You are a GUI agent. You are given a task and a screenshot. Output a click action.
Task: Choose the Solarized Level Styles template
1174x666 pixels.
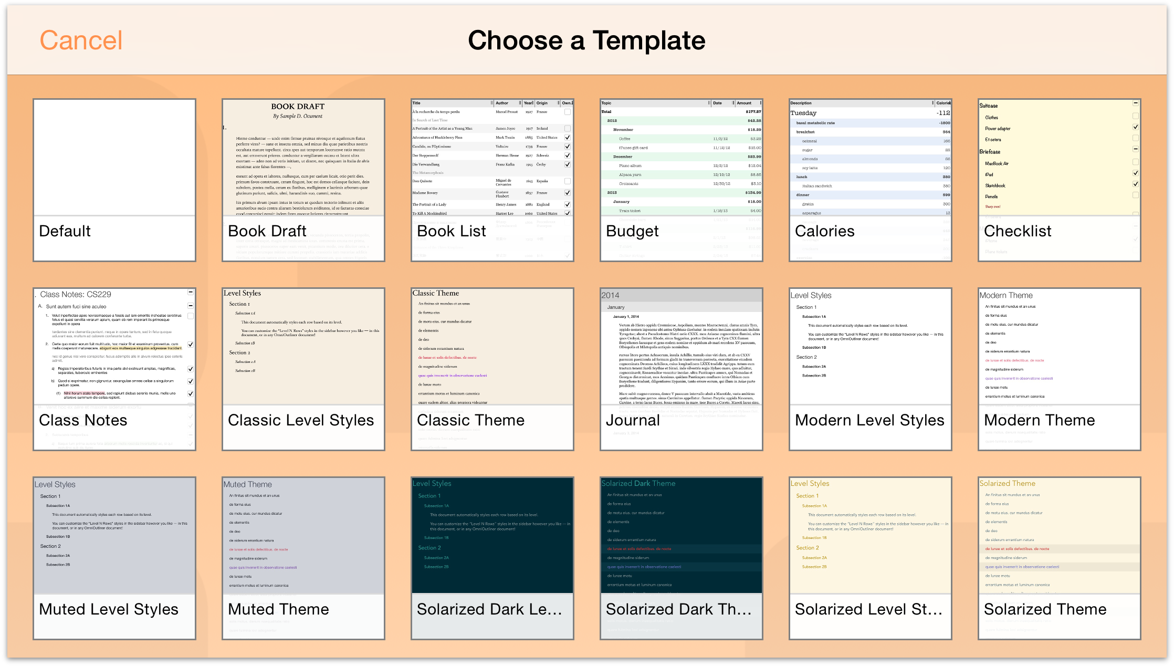[871, 558]
